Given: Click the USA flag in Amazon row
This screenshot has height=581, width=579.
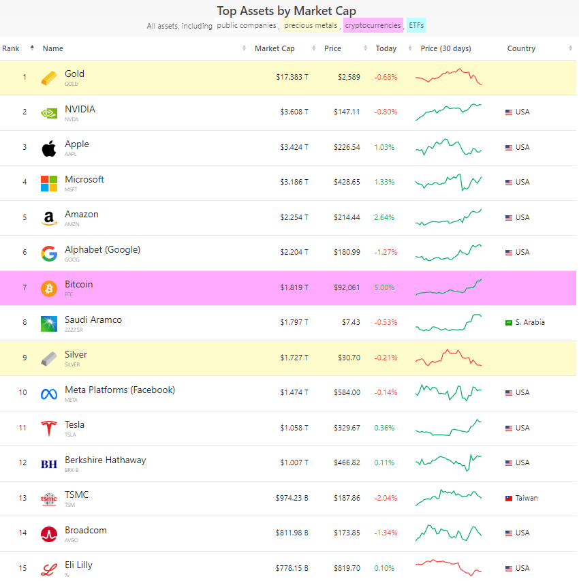Looking at the screenshot, I should (509, 217).
